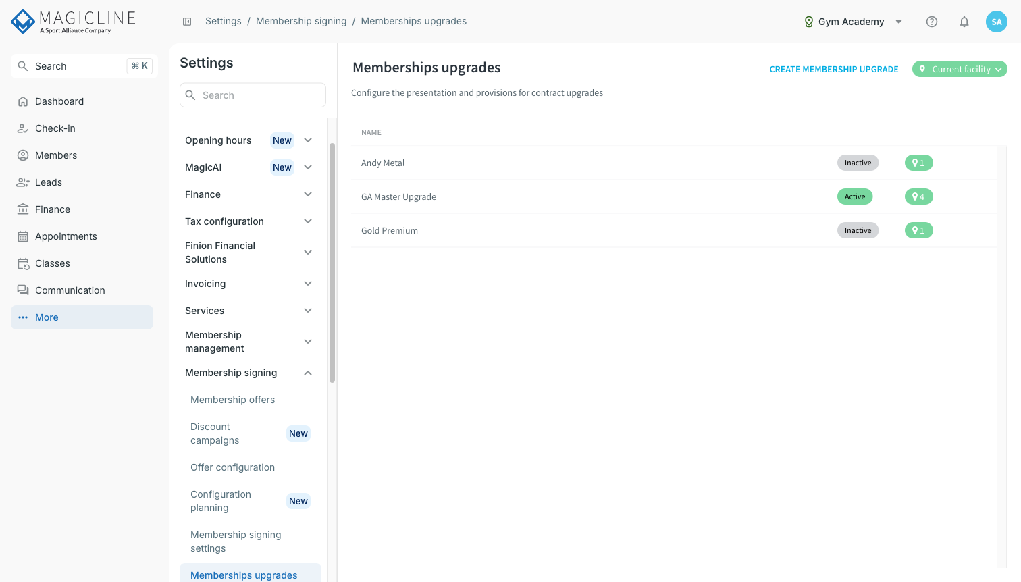This screenshot has height=582, width=1021.
Task: Click the Gold Premium Inactive status badge
Action: click(x=858, y=230)
